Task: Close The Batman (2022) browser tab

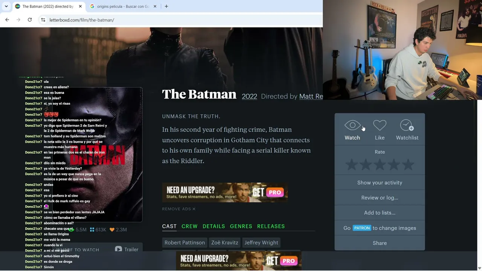Action: [80, 6]
